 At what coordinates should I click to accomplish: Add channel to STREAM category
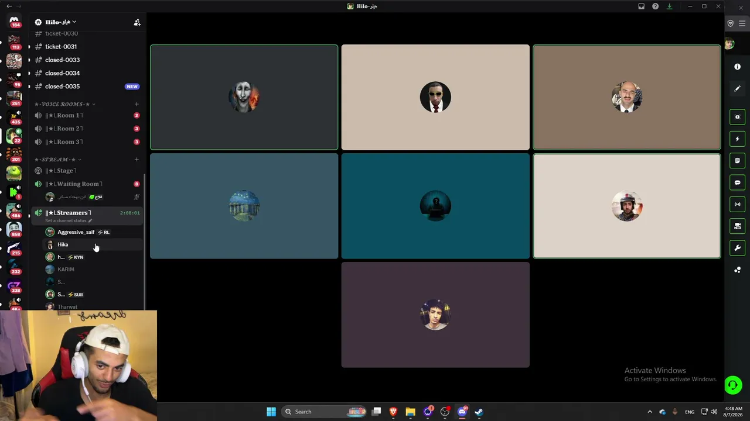(137, 159)
